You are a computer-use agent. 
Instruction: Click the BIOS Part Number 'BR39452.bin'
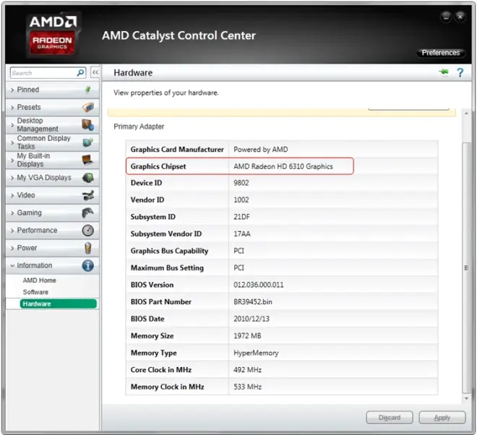253,302
